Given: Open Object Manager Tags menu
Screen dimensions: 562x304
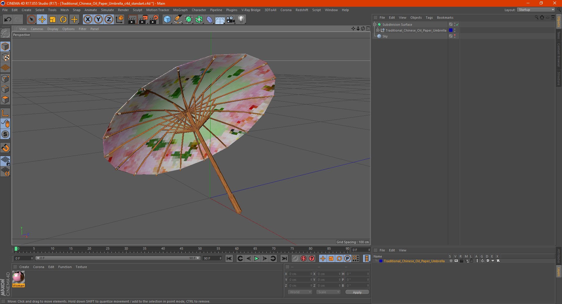Looking at the screenshot, I should point(429,18).
